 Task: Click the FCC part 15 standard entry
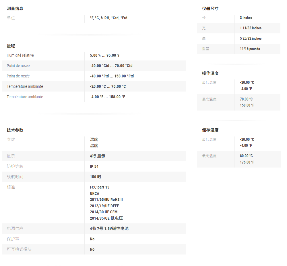point(100,187)
